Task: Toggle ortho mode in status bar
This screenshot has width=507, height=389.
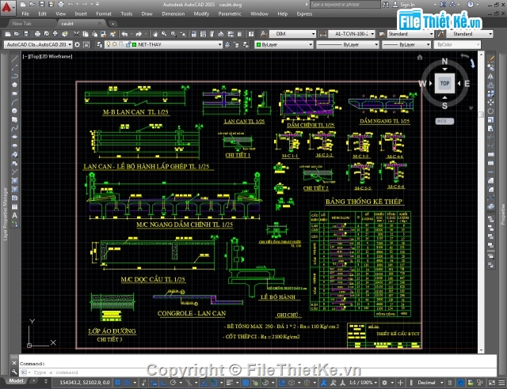Action: coord(163,383)
